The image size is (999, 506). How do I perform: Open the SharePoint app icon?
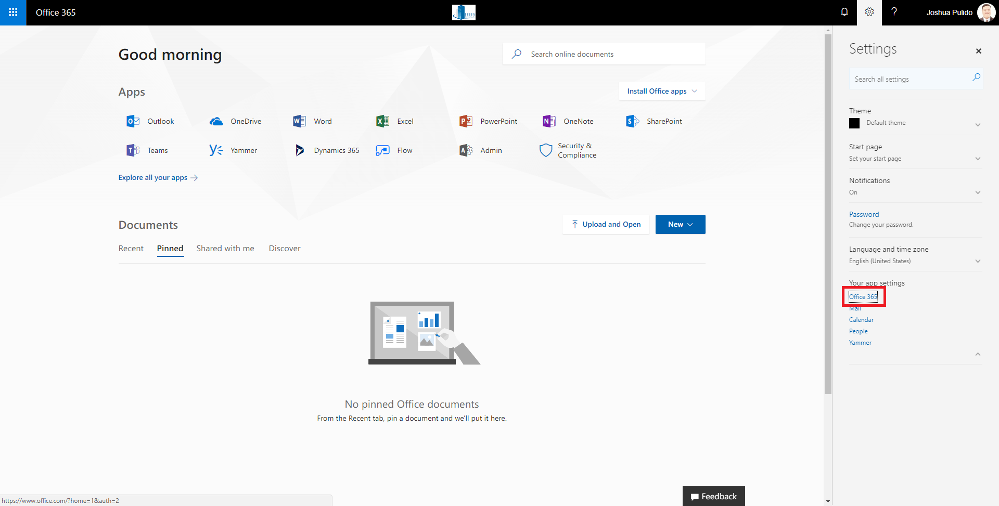[632, 121]
